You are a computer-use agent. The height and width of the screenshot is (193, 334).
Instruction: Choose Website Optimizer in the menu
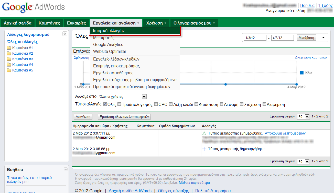tap(135, 51)
